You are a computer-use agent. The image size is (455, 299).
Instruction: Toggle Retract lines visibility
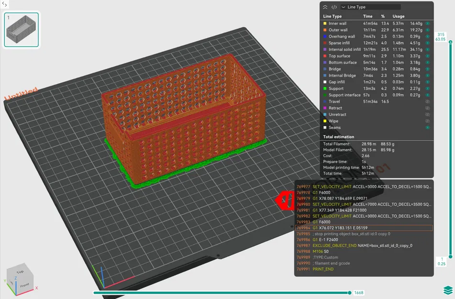coord(428,108)
